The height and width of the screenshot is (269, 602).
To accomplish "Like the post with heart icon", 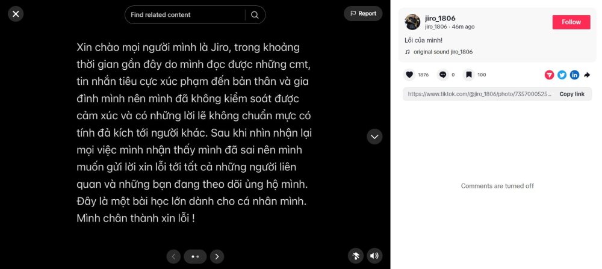I will [x=409, y=75].
